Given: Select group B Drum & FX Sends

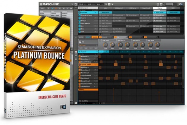Looking at the screenshot, I should pos(88,15).
